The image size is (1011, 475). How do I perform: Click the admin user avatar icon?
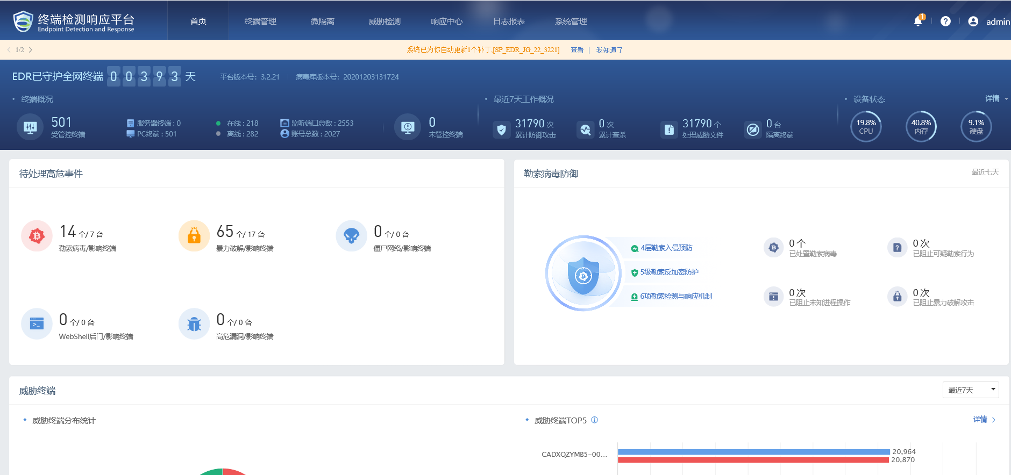tap(973, 21)
